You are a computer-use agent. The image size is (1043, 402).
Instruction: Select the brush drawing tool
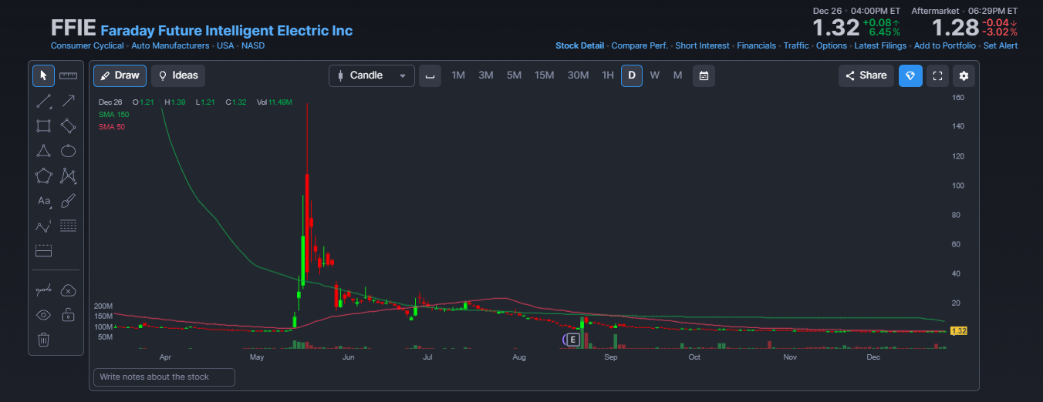tap(68, 201)
